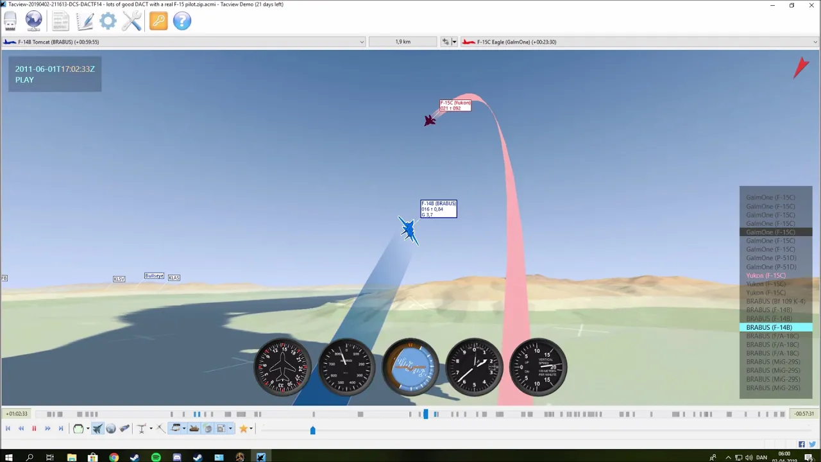Click the vertical speed indicator gauge

pyautogui.click(x=537, y=367)
